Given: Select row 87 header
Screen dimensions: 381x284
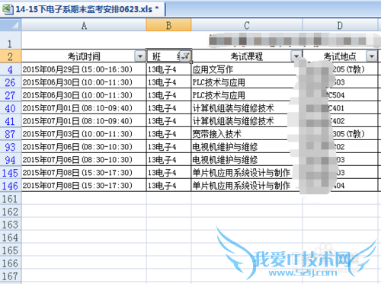Looking at the screenshot, I should point(11,134).
